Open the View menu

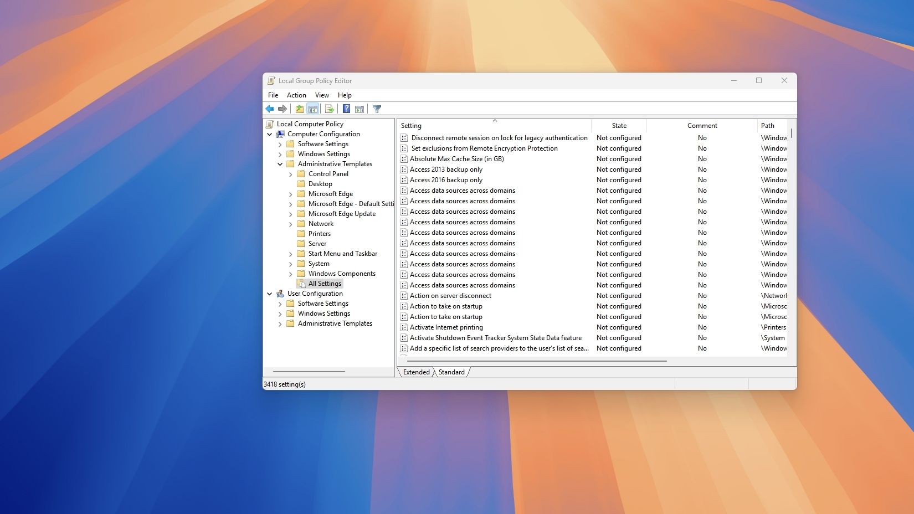pos(322,95)
